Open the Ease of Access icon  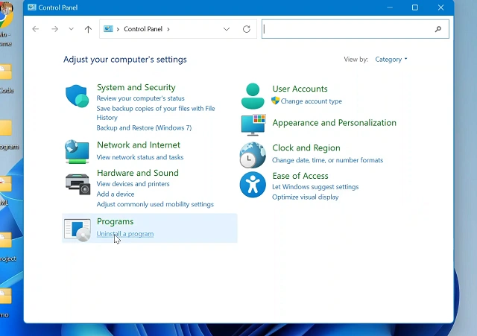[x=253, y=185]
